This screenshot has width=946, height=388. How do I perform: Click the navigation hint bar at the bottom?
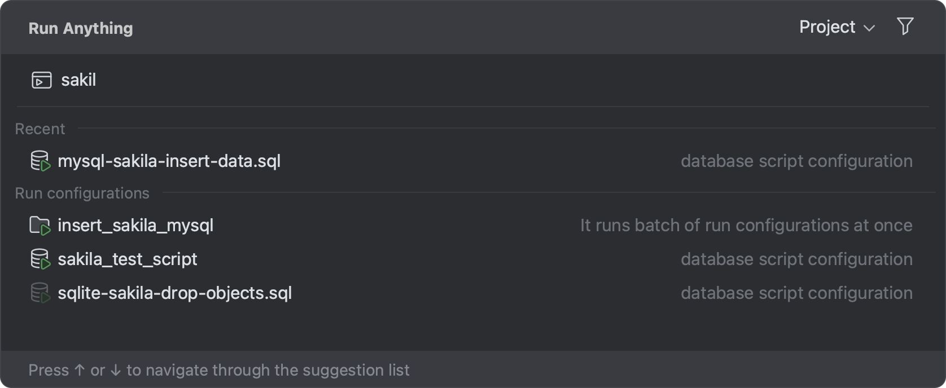tap(219, 370)
